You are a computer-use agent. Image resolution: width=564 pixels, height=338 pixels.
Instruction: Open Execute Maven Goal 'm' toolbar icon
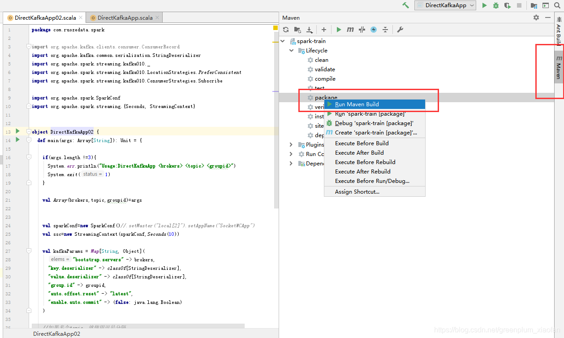[350, 30]
